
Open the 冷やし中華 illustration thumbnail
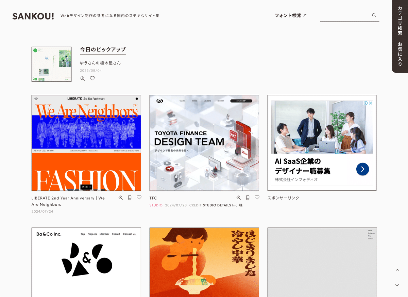(204, 262)
